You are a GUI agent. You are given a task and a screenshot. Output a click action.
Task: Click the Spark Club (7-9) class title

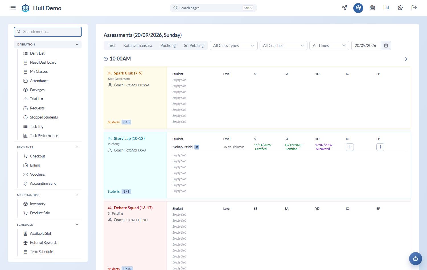(128, 73)
